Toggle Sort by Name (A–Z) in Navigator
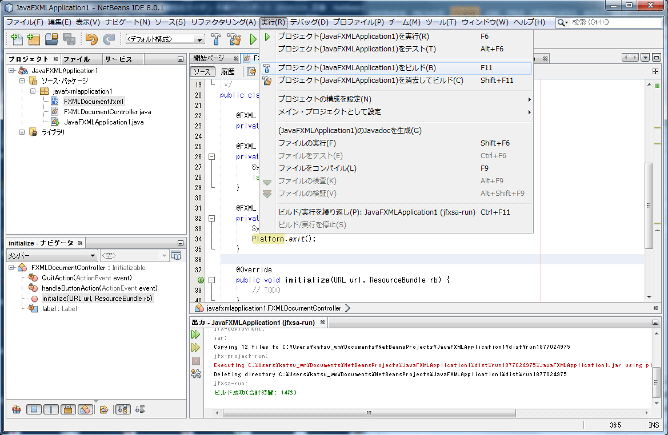 pos(123,409)
